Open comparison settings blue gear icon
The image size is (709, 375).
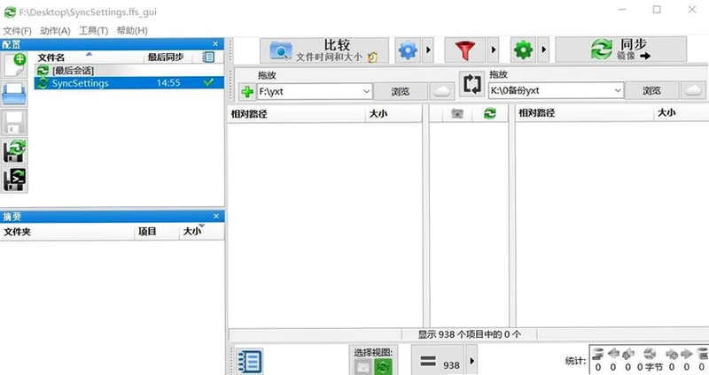(408, 50)
